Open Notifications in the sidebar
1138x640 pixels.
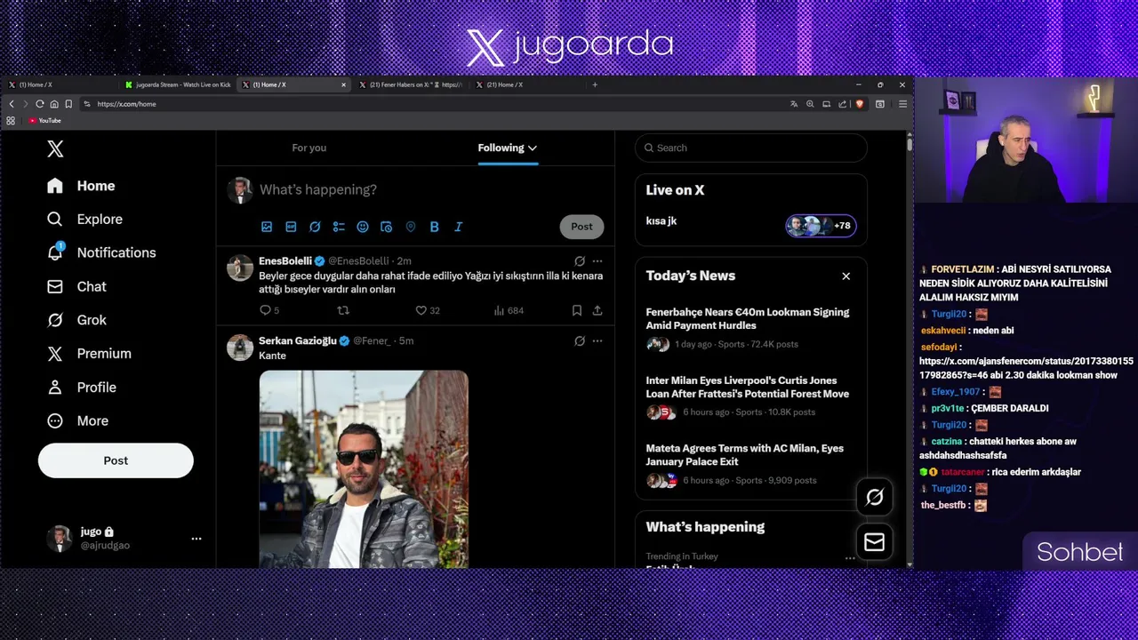coord(102,252)
